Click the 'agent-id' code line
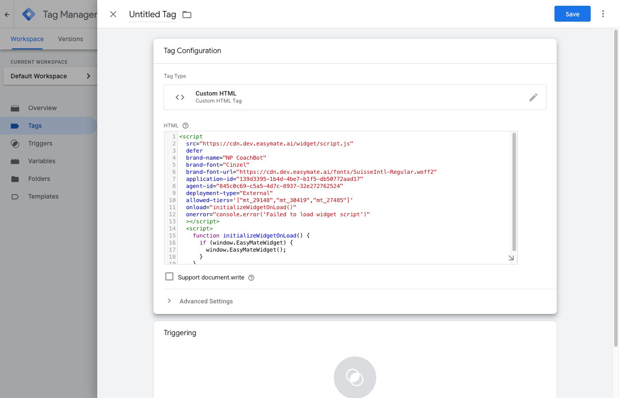This screenshot has width=619, height=398. (264, 186)
